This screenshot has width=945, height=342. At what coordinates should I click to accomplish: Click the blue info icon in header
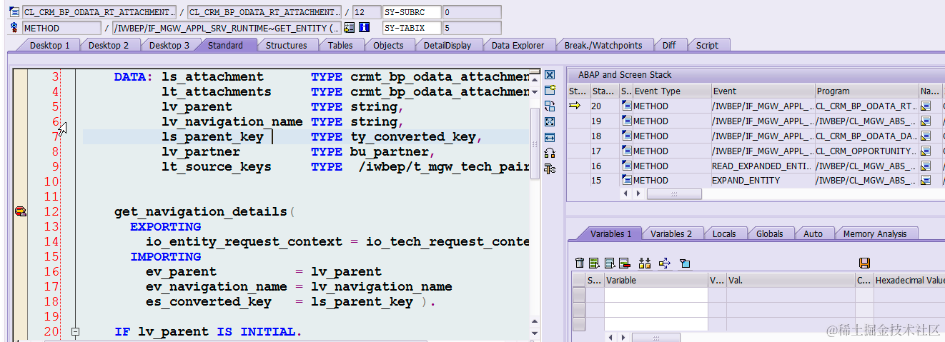click(x=364, y=28)
